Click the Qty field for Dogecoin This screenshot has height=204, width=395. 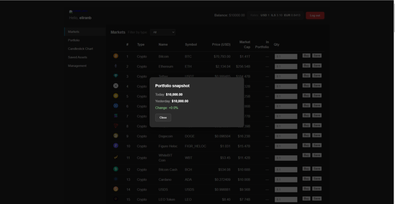pos(285,136)
